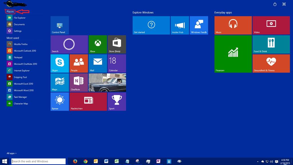Launch the Skype tile
This screenshot has width=293, height=165.
(x=60, y=64)
